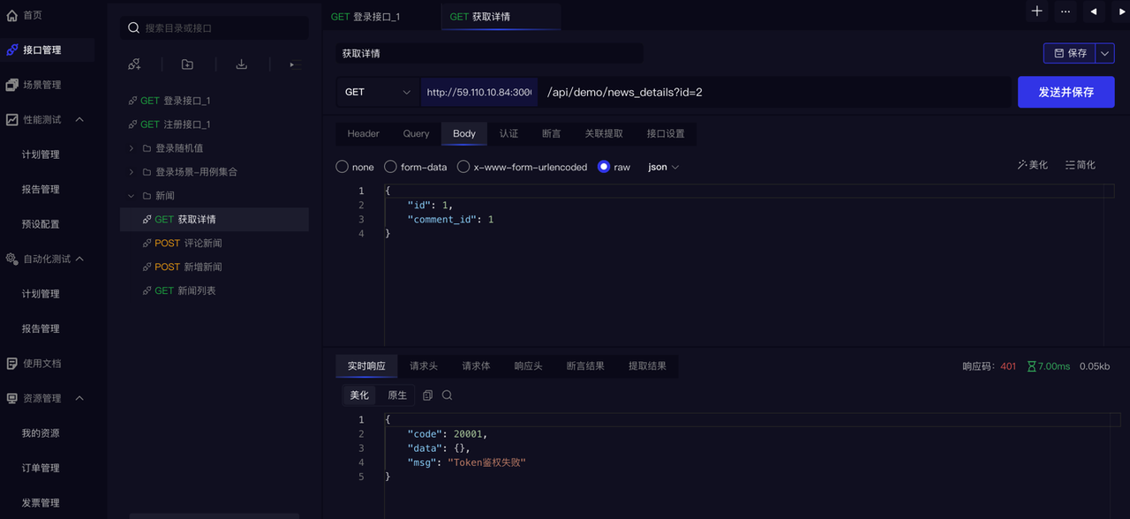Select the form-data radio button
This screenshot has height=519, width=1130.
point(390,167)
